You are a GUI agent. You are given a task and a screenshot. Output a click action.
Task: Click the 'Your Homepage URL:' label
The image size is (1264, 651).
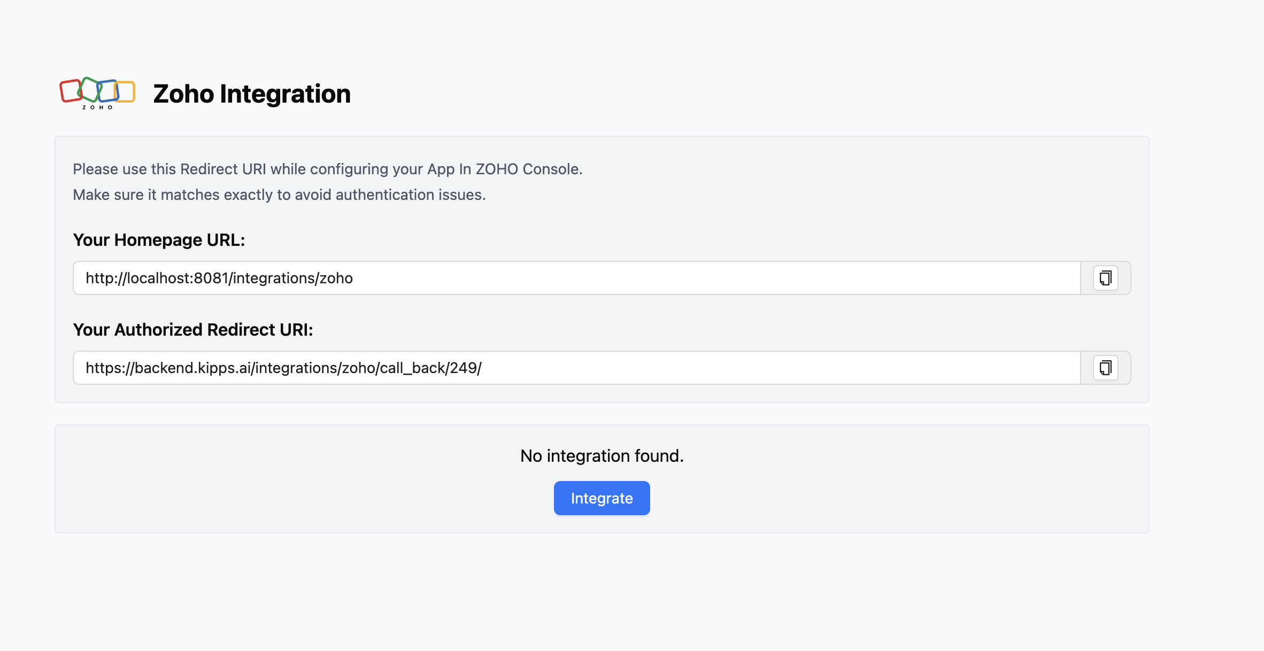click(159, 241)
